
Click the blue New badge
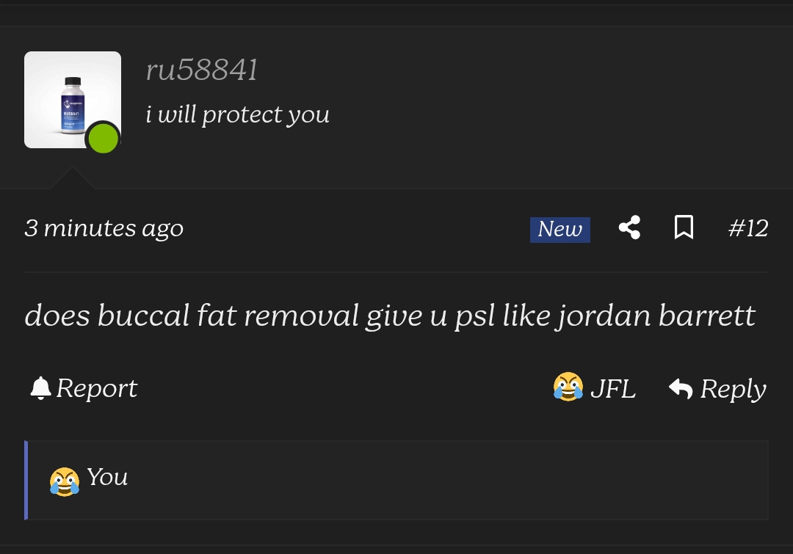click(560, 230)
